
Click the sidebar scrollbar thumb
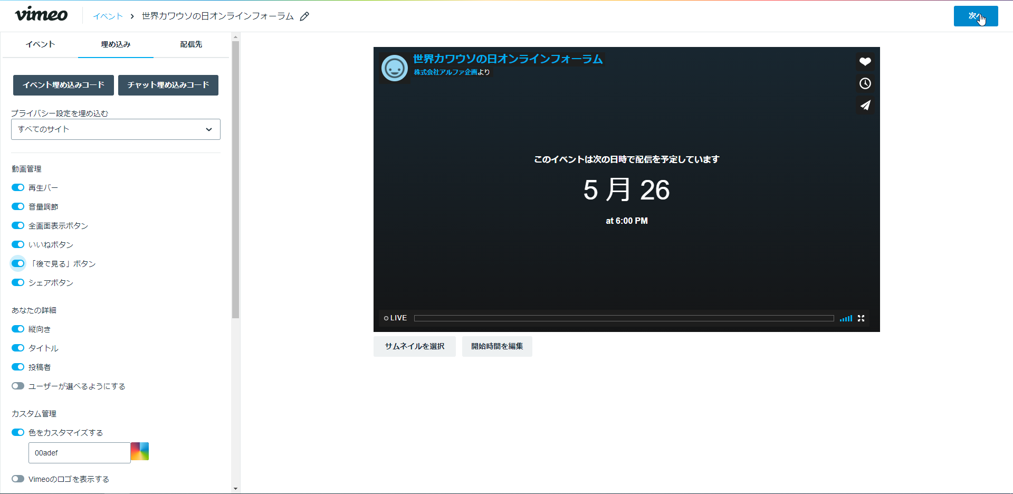pos(236,179)
